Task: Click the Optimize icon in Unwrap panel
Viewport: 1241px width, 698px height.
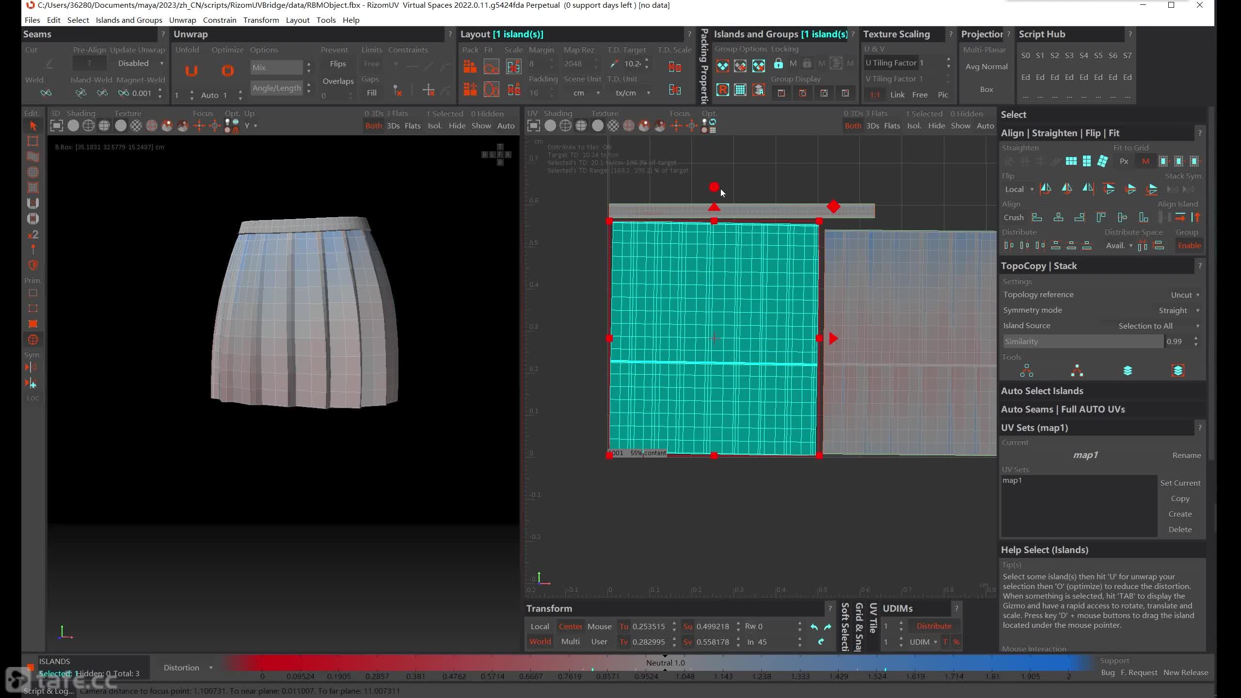Action: coord(227,71)
